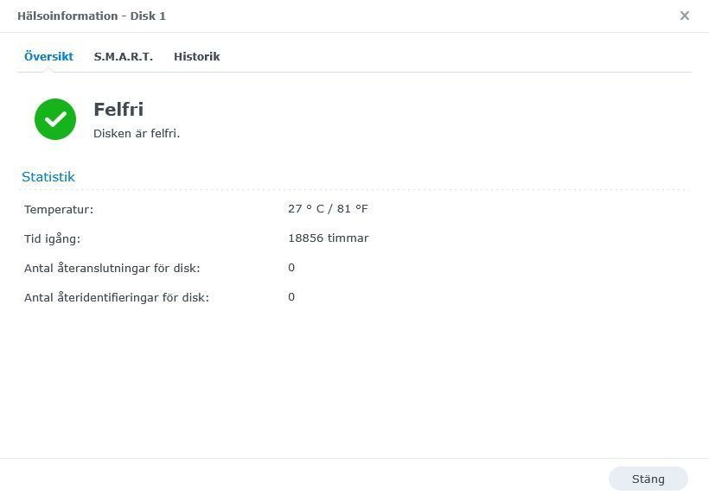Image resolution: width=709 pixels, height=495 pixels.
Task: Select the återidentifieringar count value 0
Action: coord(291,297)
